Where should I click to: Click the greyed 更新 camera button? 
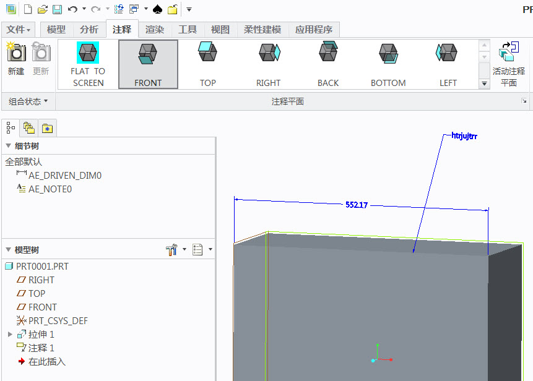pos(41,59)
